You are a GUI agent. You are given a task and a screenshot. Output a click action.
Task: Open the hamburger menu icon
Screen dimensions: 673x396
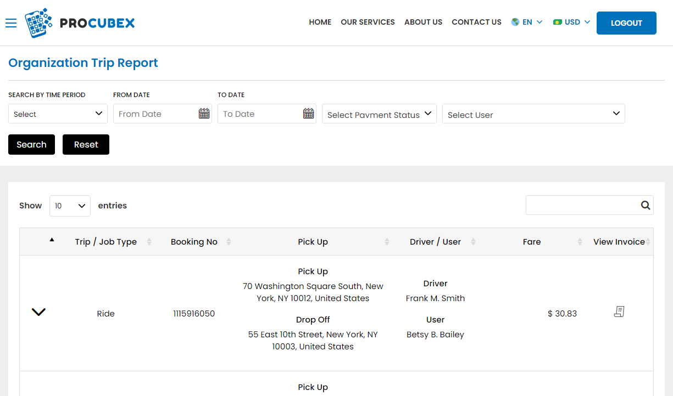tap(11, 22)
